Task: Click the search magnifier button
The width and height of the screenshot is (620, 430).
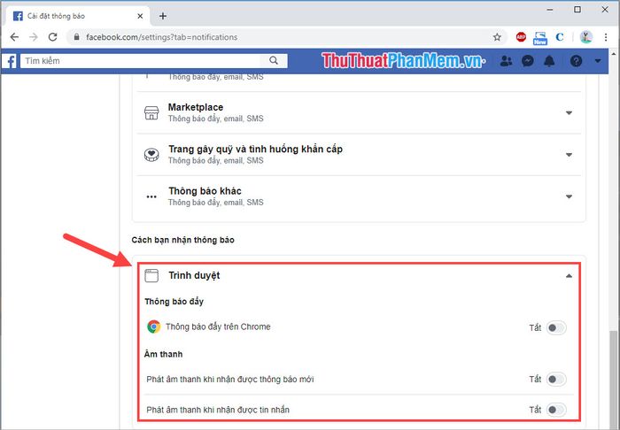Action: (x=274, y=60)
